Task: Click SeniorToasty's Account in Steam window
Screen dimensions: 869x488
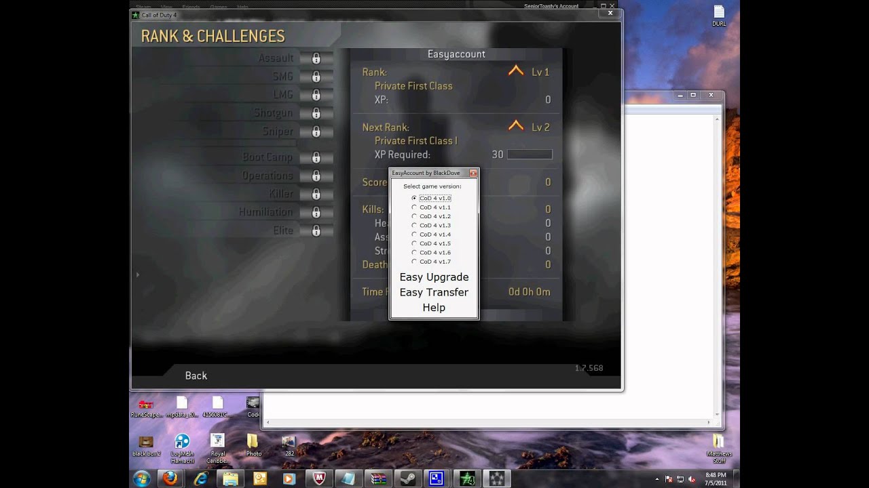Action: point(551,6)
